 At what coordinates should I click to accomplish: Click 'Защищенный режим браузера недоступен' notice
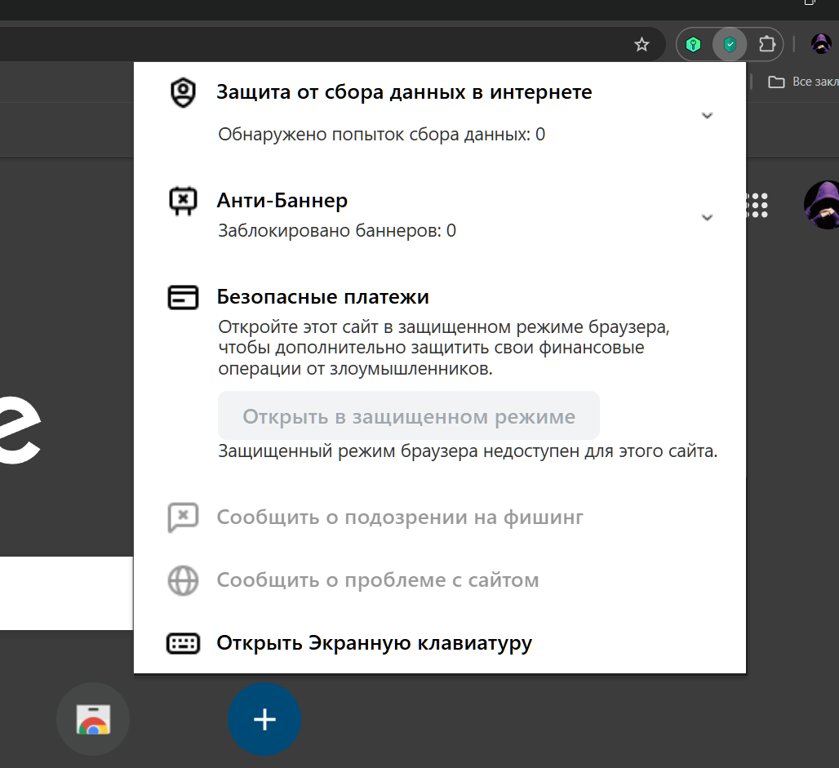468,451
